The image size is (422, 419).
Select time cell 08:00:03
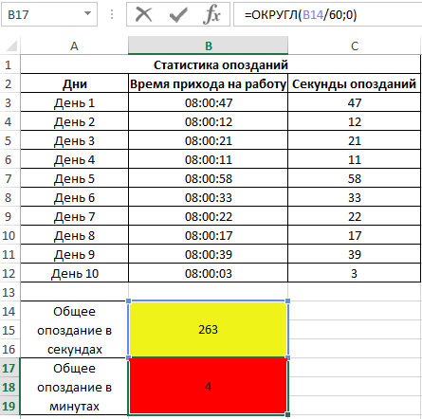208,273
